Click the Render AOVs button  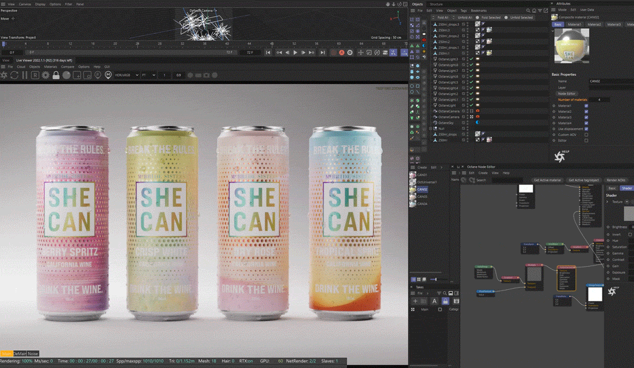click(616, 180)
